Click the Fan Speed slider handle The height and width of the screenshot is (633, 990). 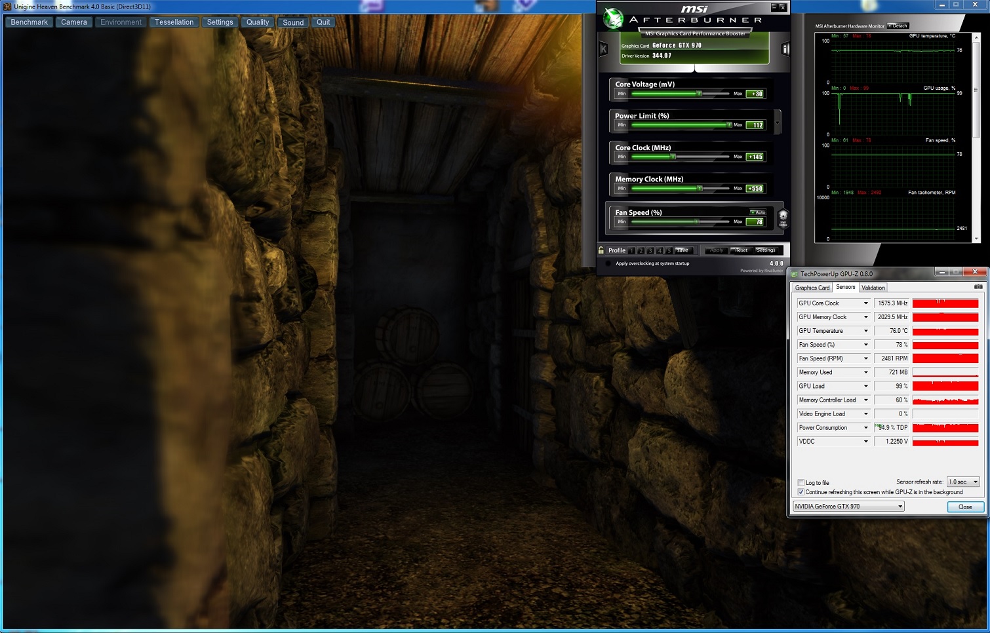pos(696,221)
